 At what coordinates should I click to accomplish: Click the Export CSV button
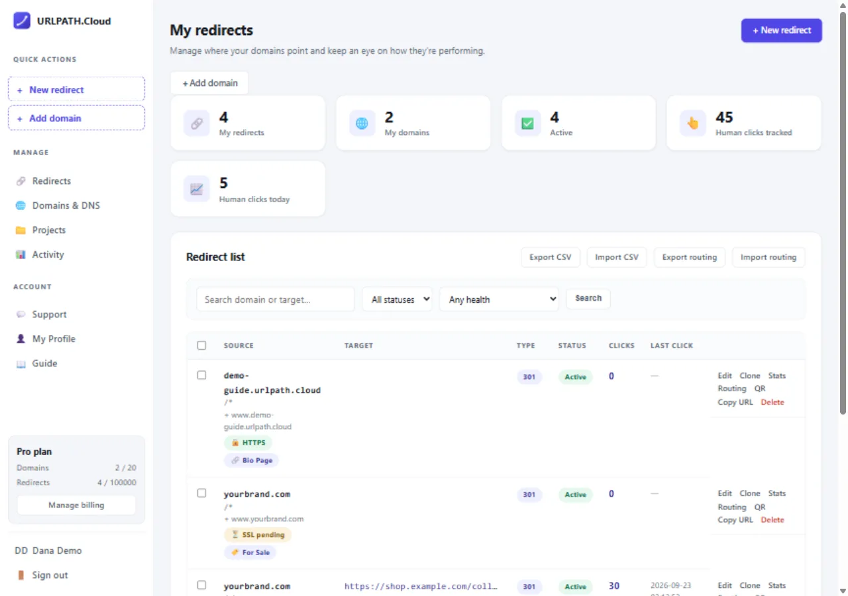pyautogui.click(x=551, y=257)
